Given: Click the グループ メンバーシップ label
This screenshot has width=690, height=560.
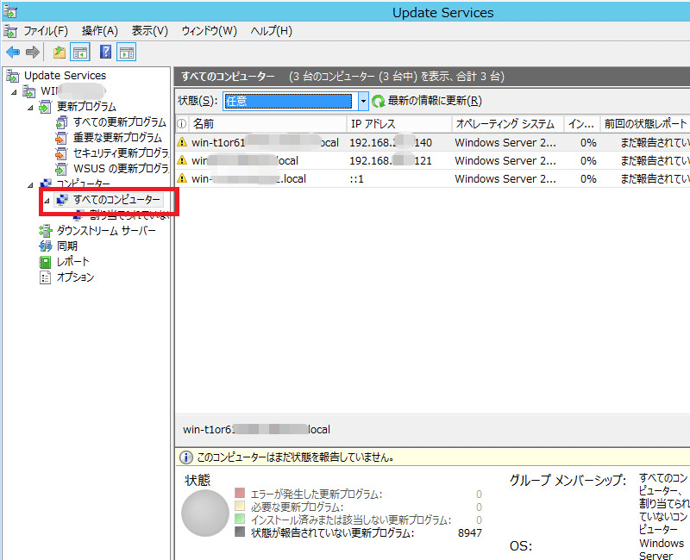Looking at the screenshot, I should (568, 480).
